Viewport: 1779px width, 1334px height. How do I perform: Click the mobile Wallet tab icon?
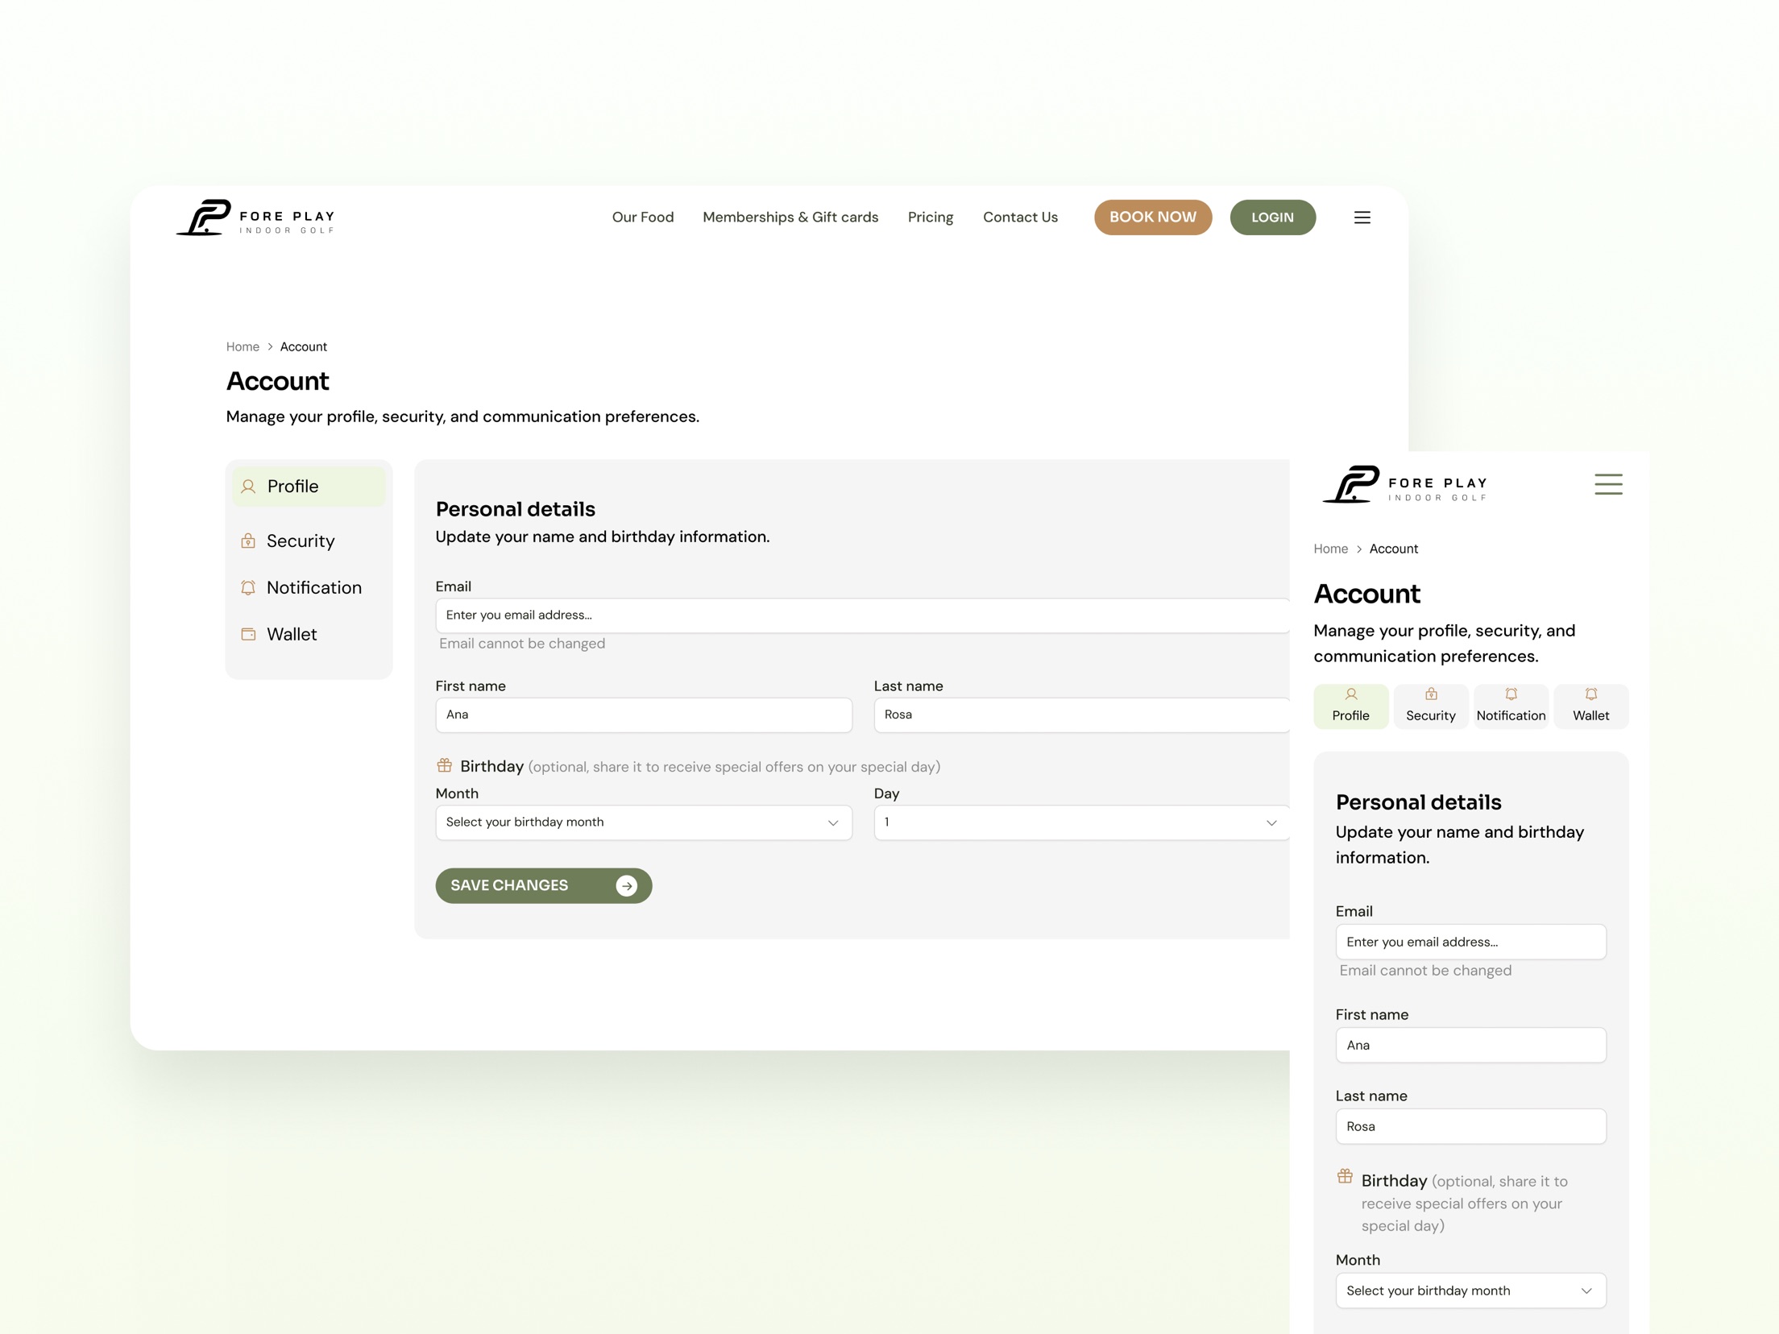coord(1590,694)
